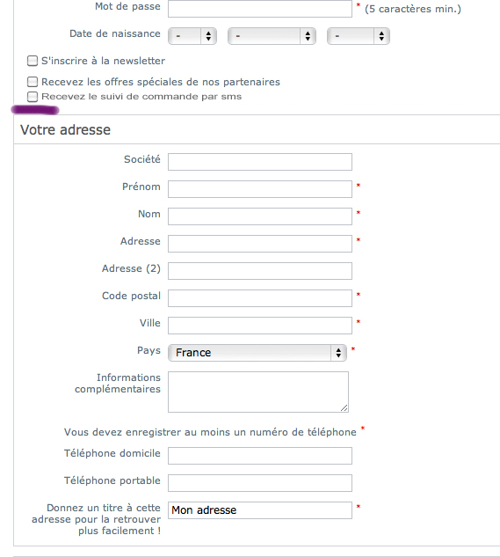Viewport: 500px width, 557px height.
Task: Check Recevez les offres spéciales de nos partenaires
Action: click(33, 82)
